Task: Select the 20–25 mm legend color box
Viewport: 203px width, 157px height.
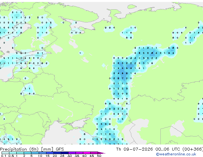Action: coord(57,153)
